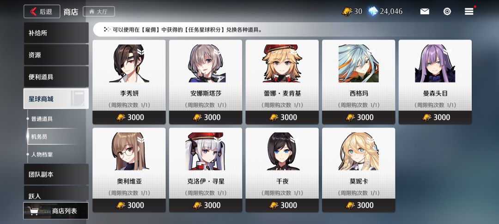Open the 团队副本 shop category
This screenshot has width=499, height=224.
tap(56, 174)
